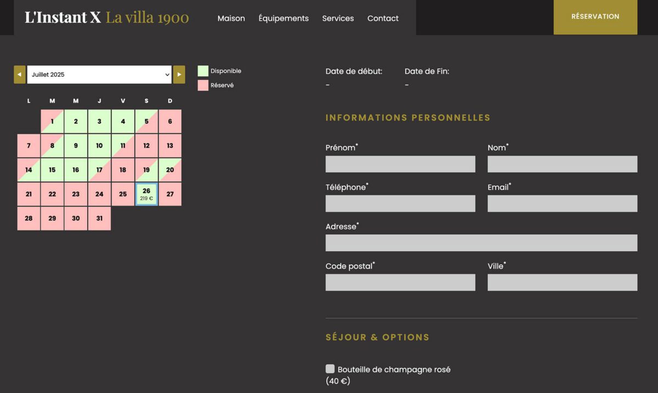Screen dimensions: 658x393
Task: Enable the Bouteille de champagne rosé option
Action: [x=330, y=368]
